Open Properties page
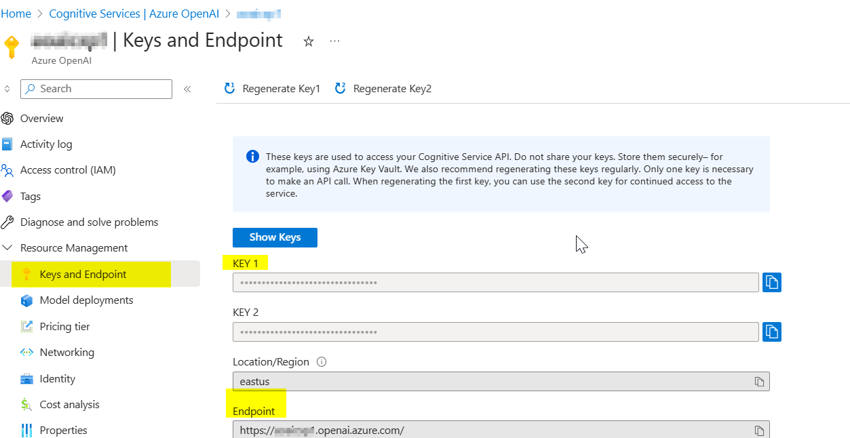This screenshot has height=438, width=850. 63,430
